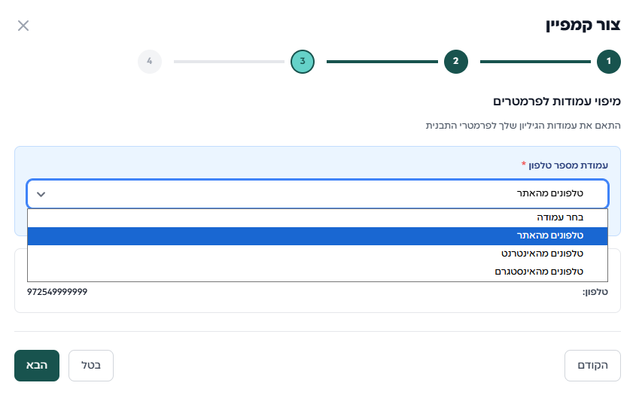The image size is (636, 398).
Task: Select the highlighted טלפונים מהאתר option
Action: (318, 235)
